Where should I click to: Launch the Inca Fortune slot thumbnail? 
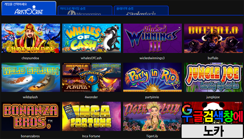(x=91, y=116)
